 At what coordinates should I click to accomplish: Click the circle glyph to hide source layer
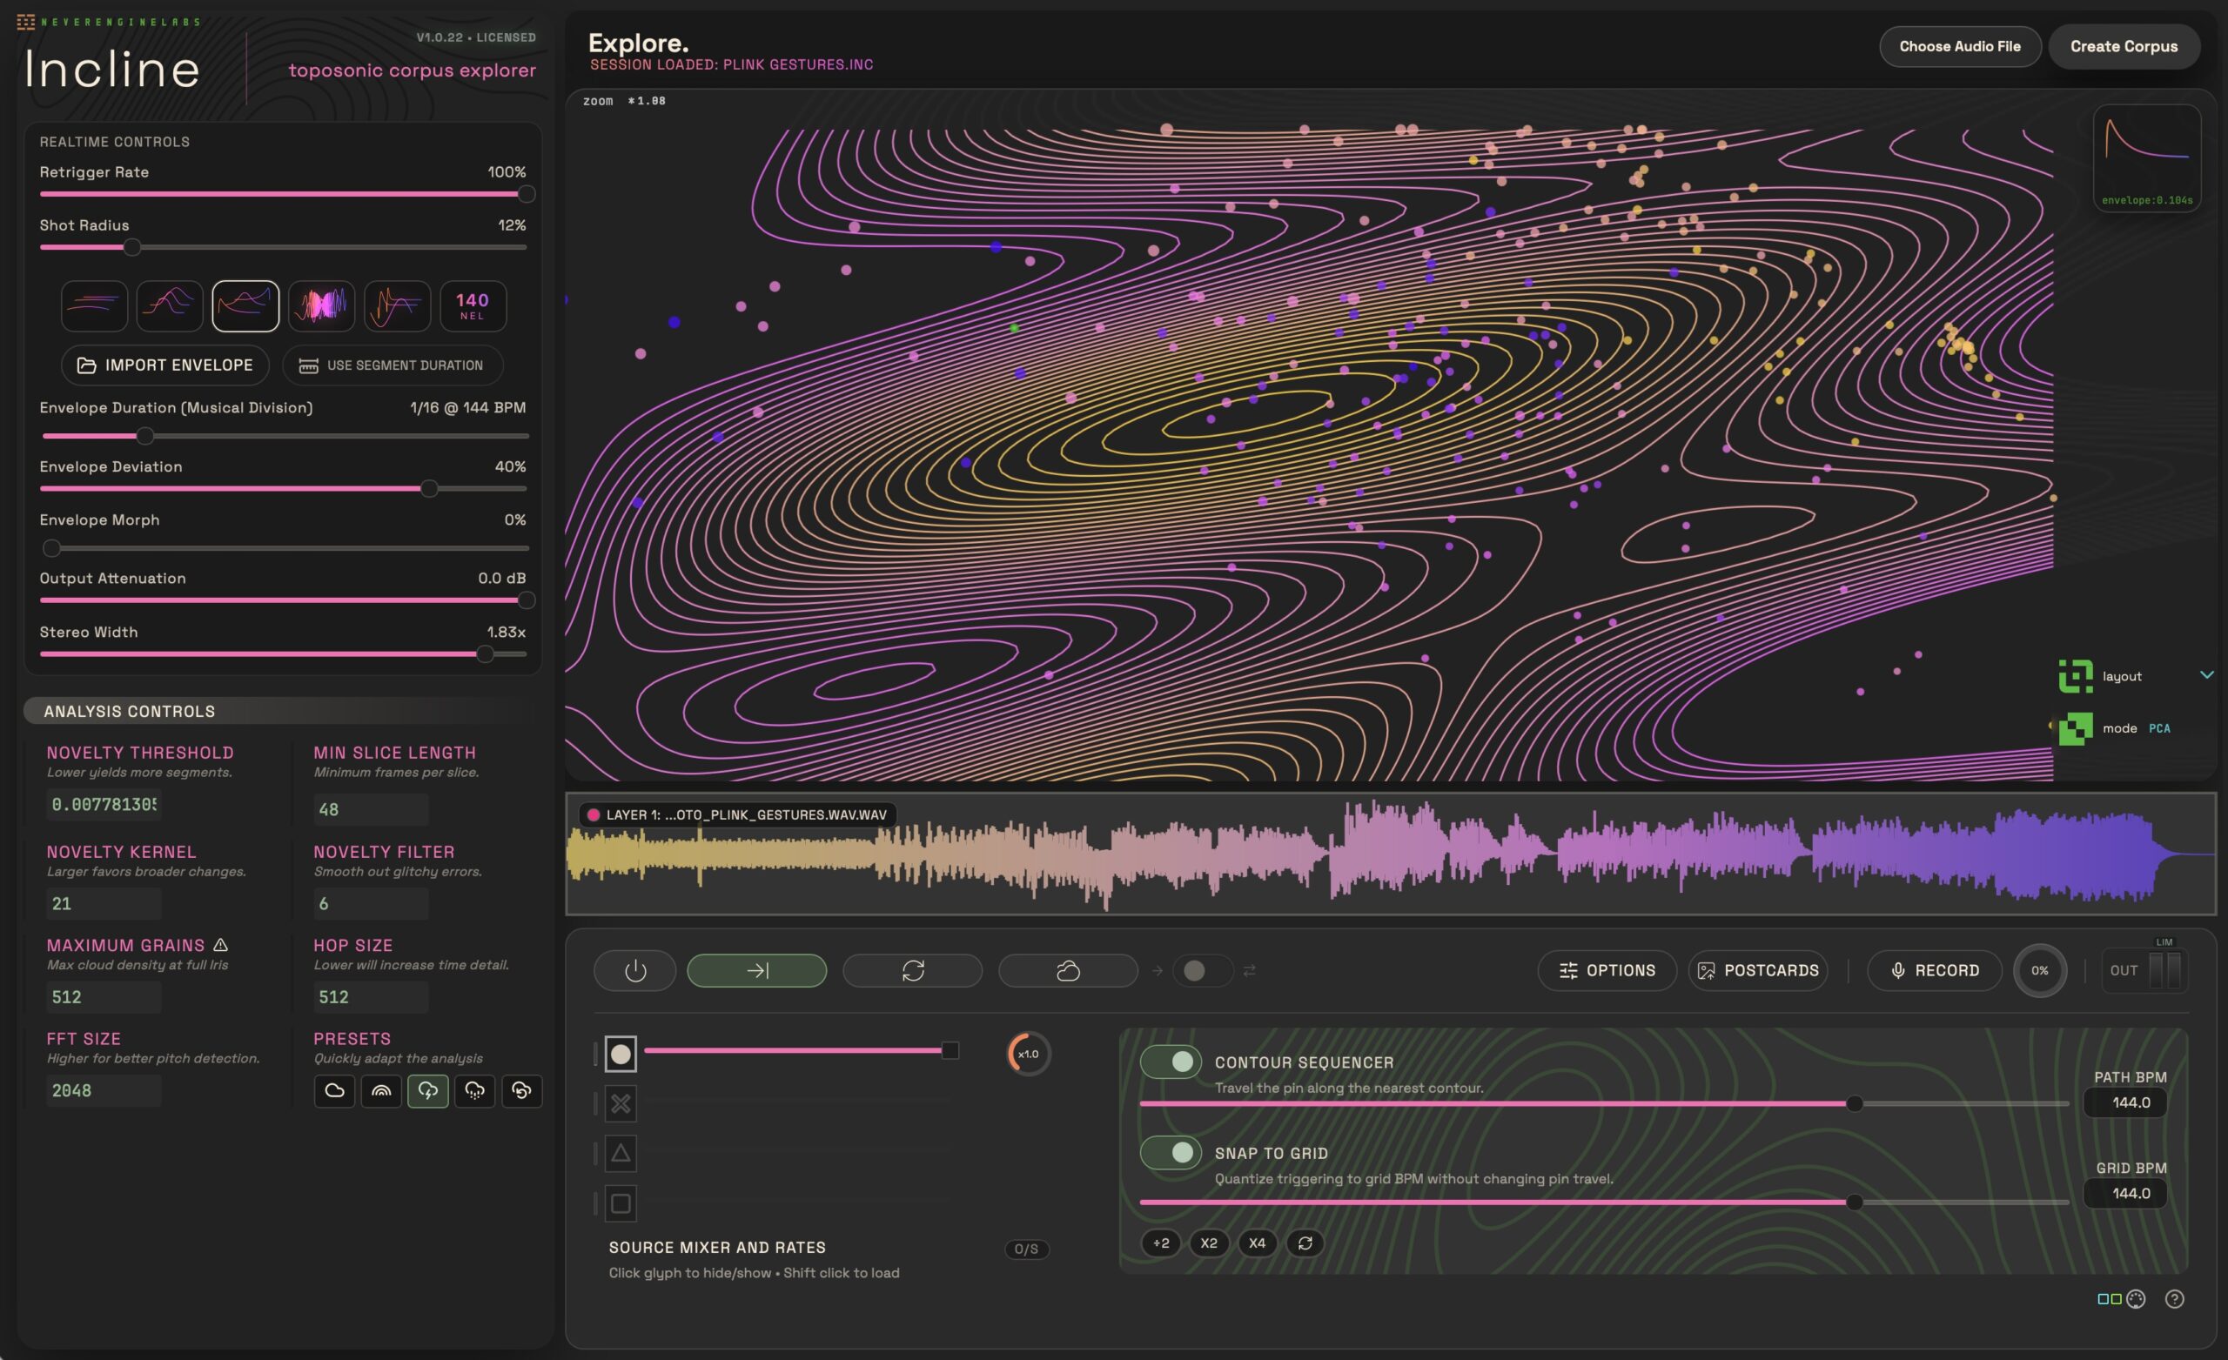(621, 1053)
